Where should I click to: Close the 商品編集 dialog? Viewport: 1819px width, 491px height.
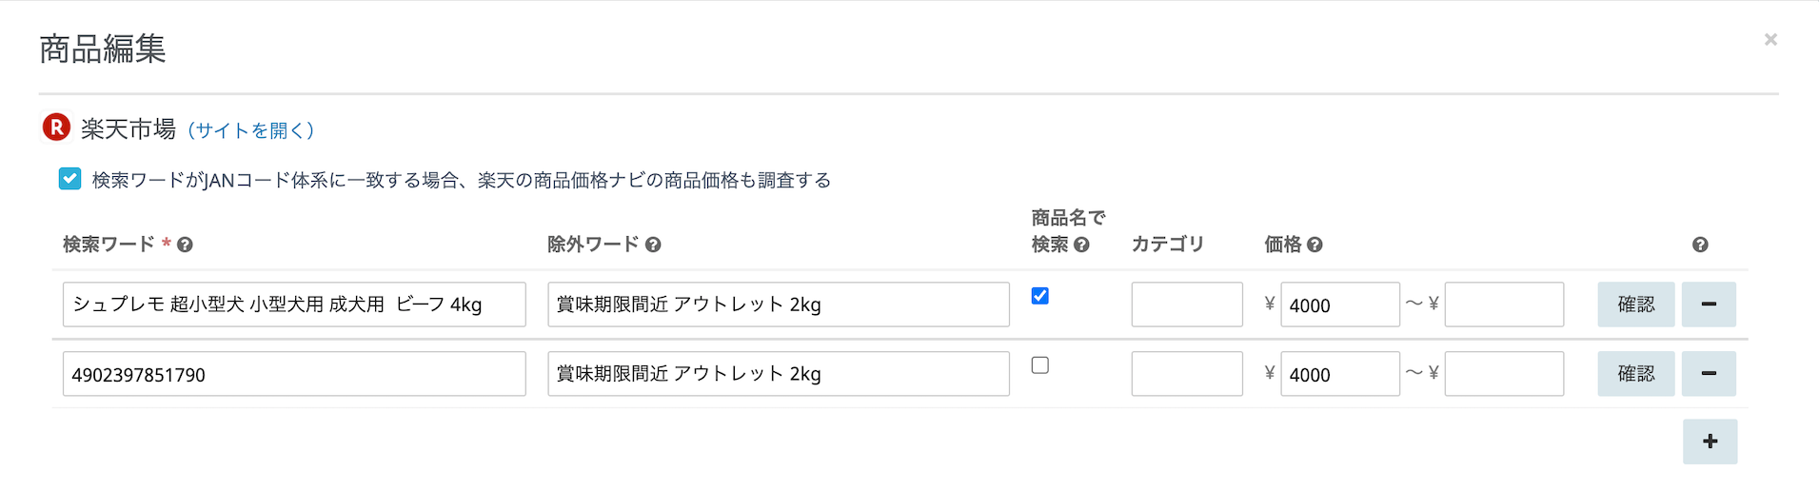click(x=1770, y=40)
